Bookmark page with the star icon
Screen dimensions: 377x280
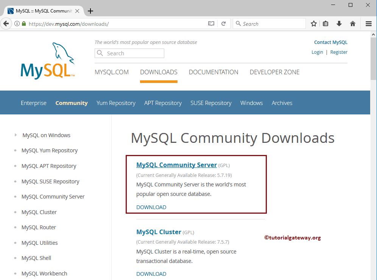tap(313, 23)
